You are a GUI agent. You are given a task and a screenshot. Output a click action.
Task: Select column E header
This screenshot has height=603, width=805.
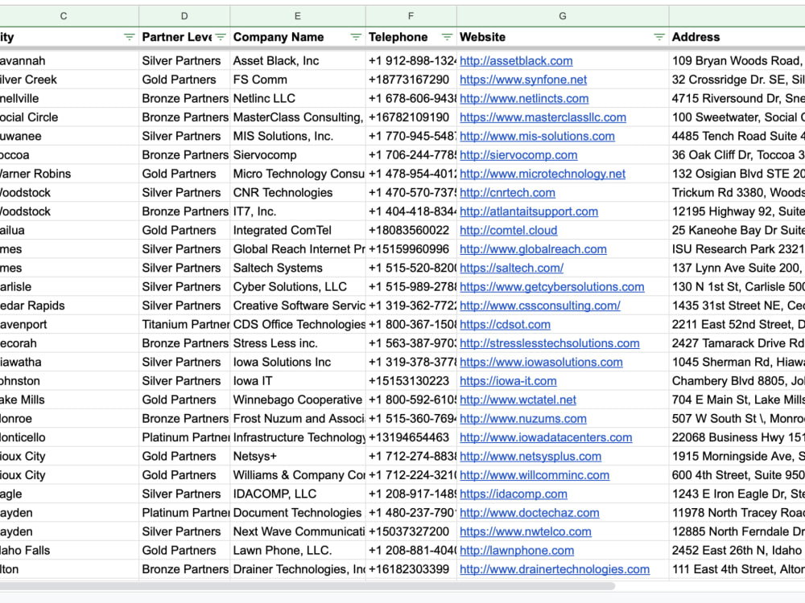(x=298, y=16)
